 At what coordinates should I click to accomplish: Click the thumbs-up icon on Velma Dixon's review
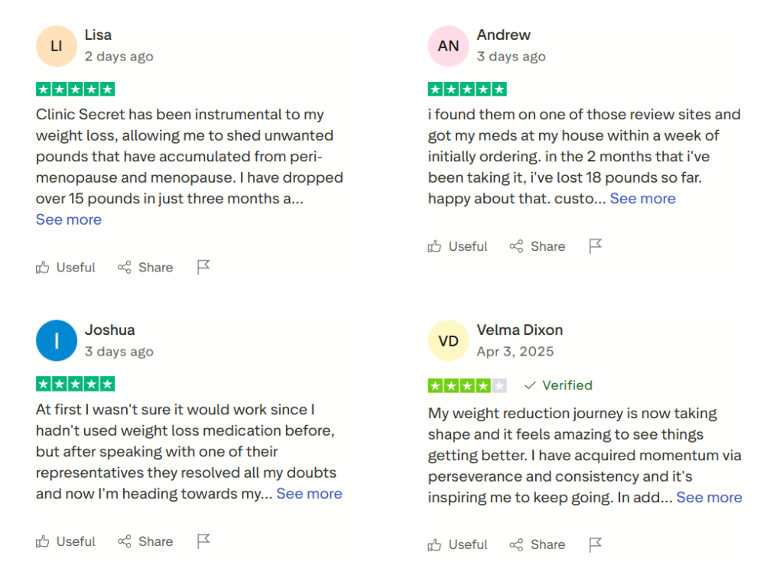pyautogui.click(x=435, y=544)
